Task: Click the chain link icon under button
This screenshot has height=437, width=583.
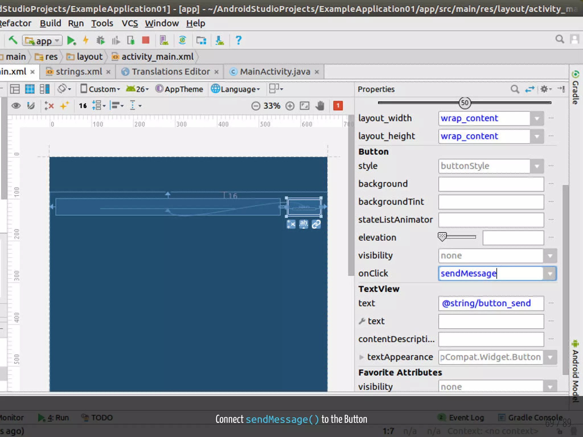Action: pos(316,224)
